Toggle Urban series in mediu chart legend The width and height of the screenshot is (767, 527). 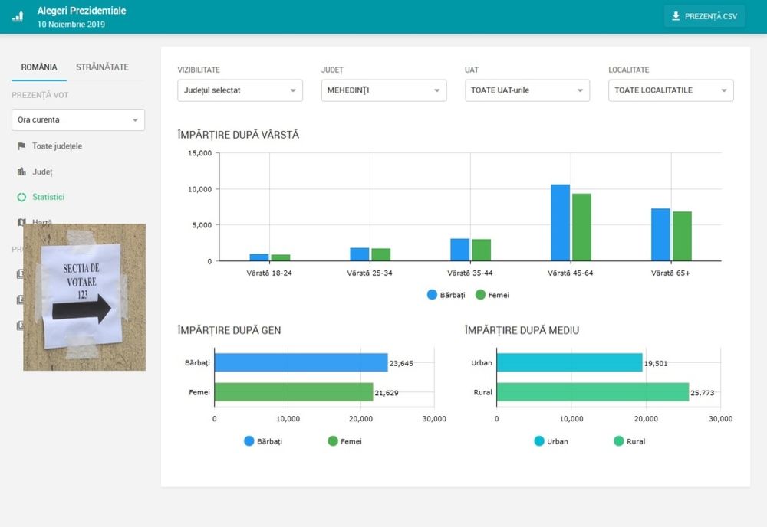[539, 441]
